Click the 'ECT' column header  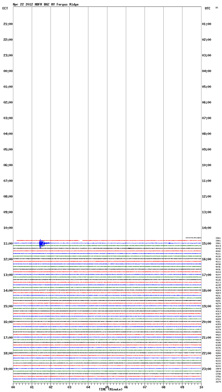[x=5, y=8]
